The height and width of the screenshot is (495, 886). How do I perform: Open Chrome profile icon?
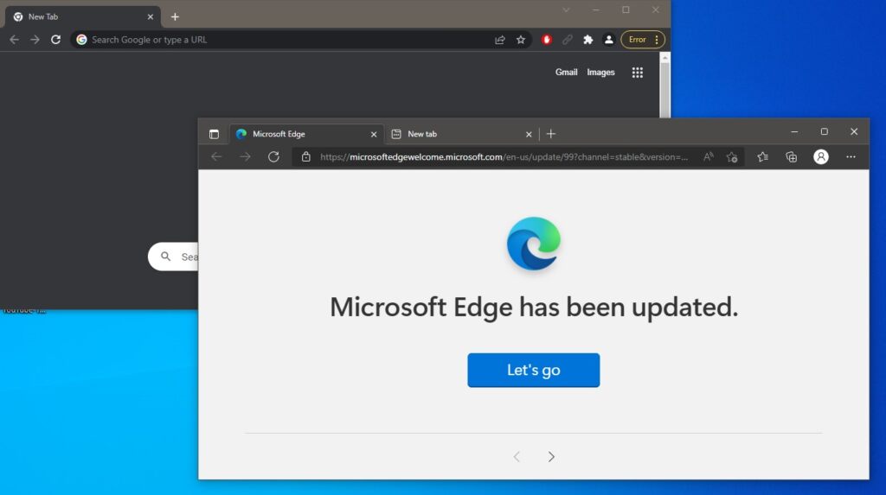608,40
